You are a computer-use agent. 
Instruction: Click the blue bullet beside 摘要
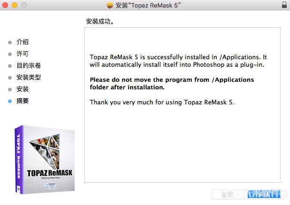coord(10,101)
